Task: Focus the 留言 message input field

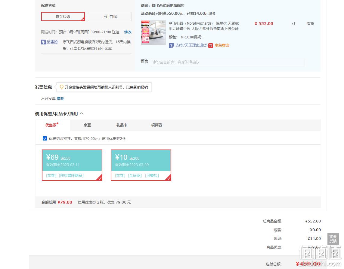Action: (x=228, y=62)
